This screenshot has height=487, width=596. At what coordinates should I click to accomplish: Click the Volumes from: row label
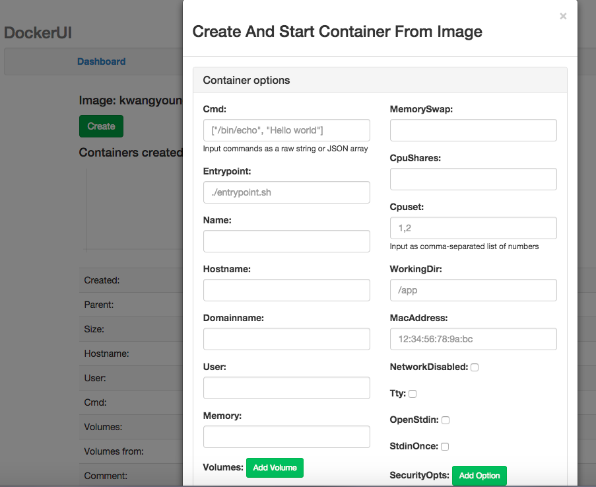[x=114, y=451]
